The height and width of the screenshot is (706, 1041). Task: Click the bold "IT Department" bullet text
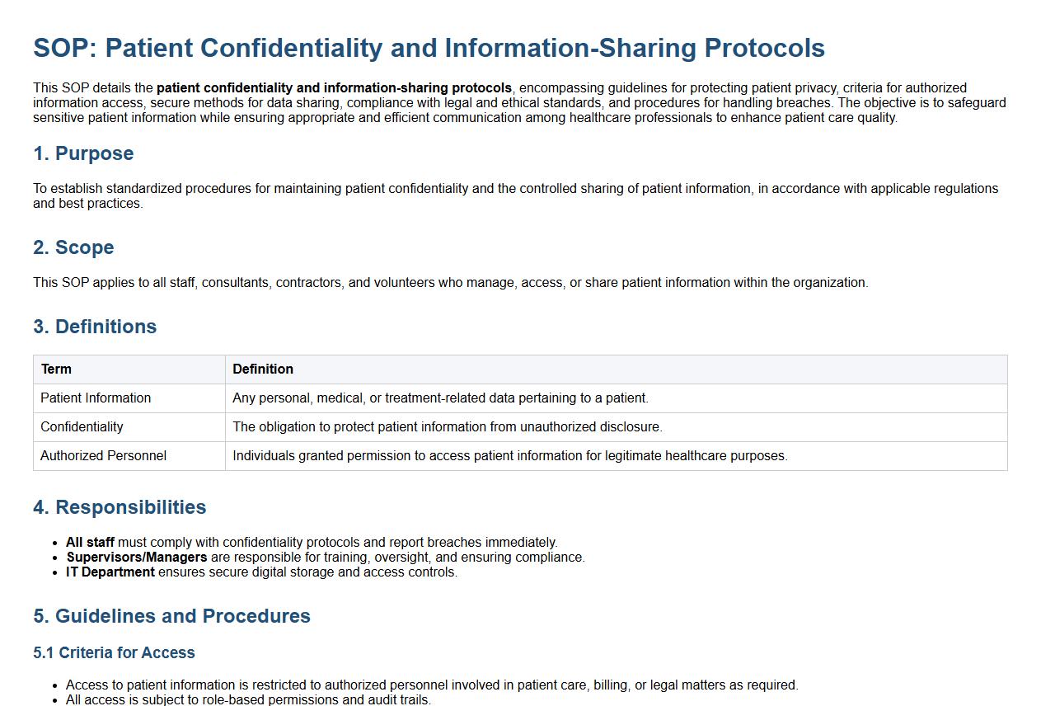click(110, 572)
